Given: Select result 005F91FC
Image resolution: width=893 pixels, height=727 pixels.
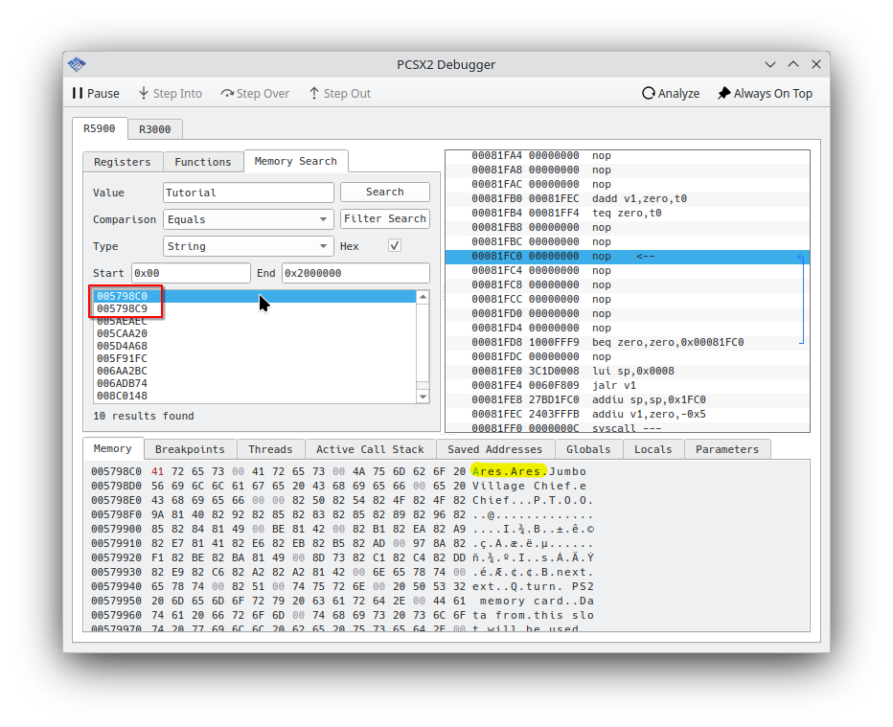Looking at the screenshot, I should (255, 358).
